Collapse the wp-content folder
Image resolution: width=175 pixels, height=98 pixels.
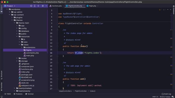(10, 15)
